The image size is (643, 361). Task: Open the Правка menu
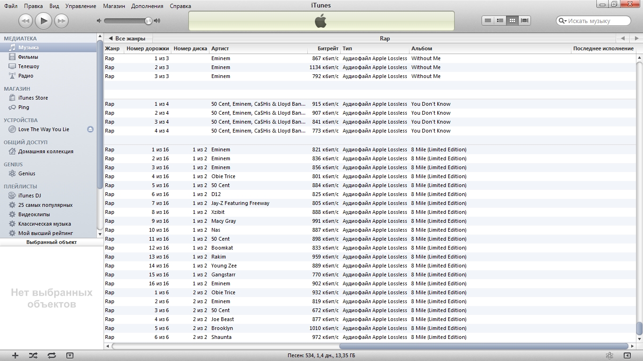tap(33, 6)
